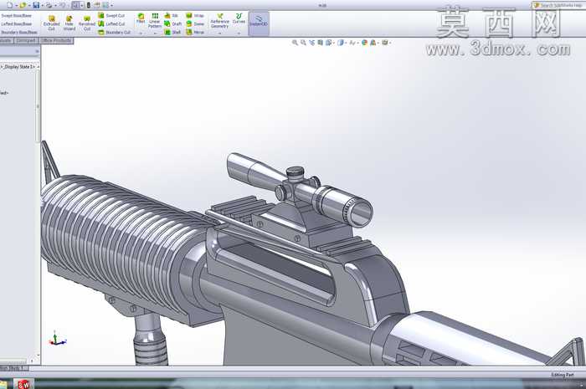Open the Curves tools
This screenshot has height=389, width=586.
click(x=239, y=18)
